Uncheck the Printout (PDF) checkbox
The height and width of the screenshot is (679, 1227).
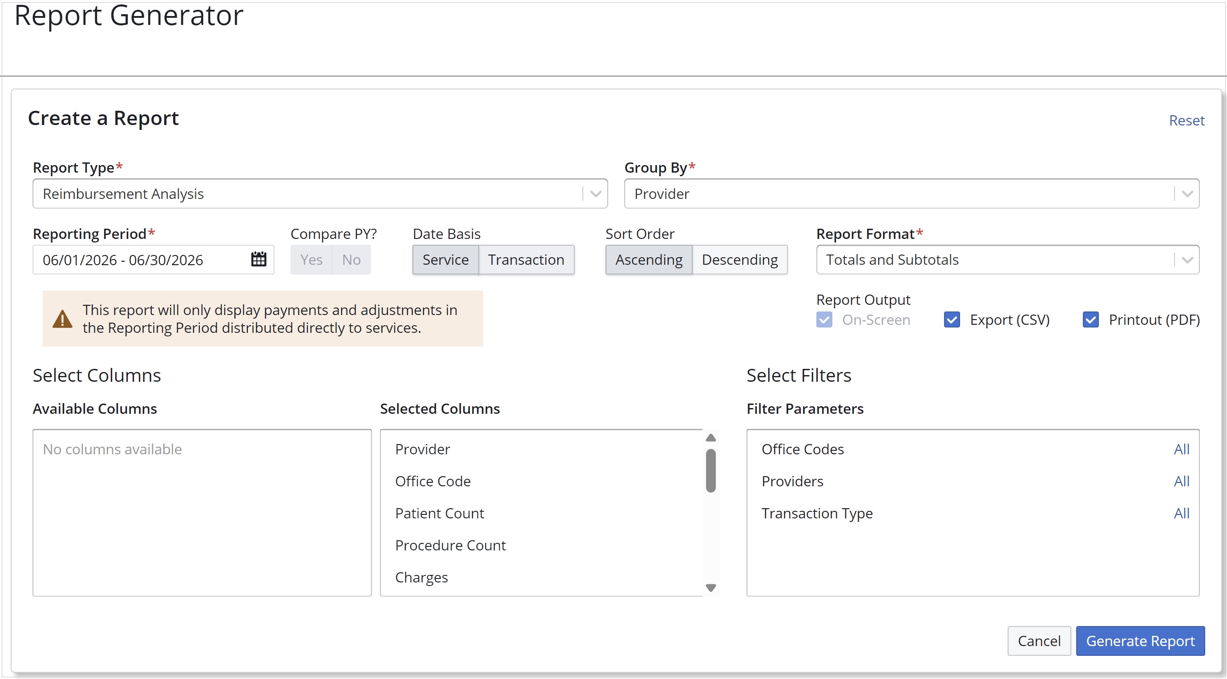1091,320
